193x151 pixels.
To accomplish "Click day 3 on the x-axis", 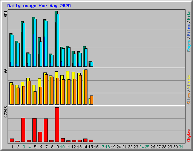I will pyautogui.click(x=24, y=147).
